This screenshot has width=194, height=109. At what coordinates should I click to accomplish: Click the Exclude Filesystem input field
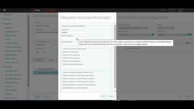tap(73, 38)
